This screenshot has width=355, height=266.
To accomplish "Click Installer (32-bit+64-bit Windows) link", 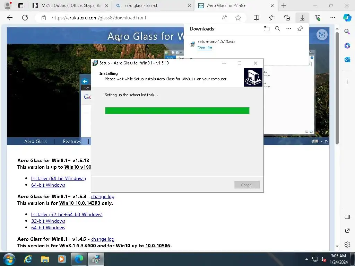I will (x=67, y=214).
